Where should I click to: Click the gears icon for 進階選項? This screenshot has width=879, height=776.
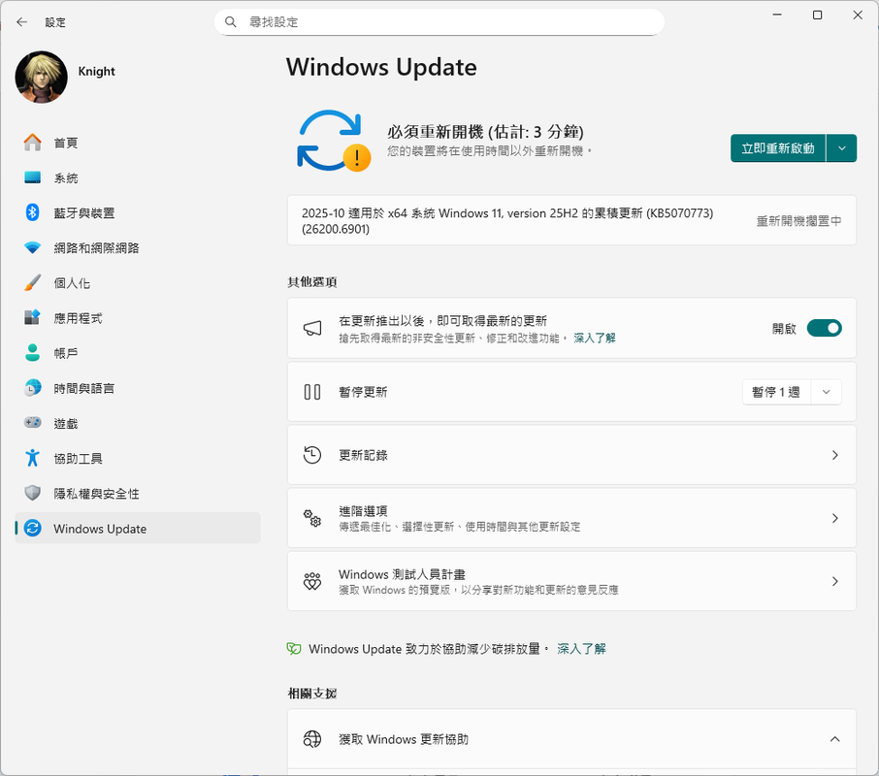[x=312, y=518]
